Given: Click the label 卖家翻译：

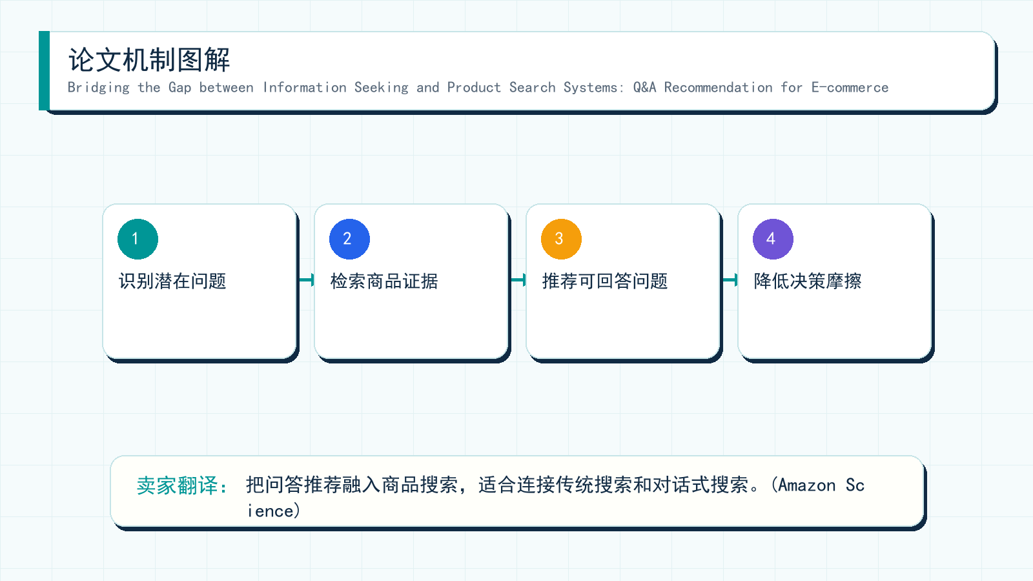Looking at the screenshot, I should click(x=182, y=485).
